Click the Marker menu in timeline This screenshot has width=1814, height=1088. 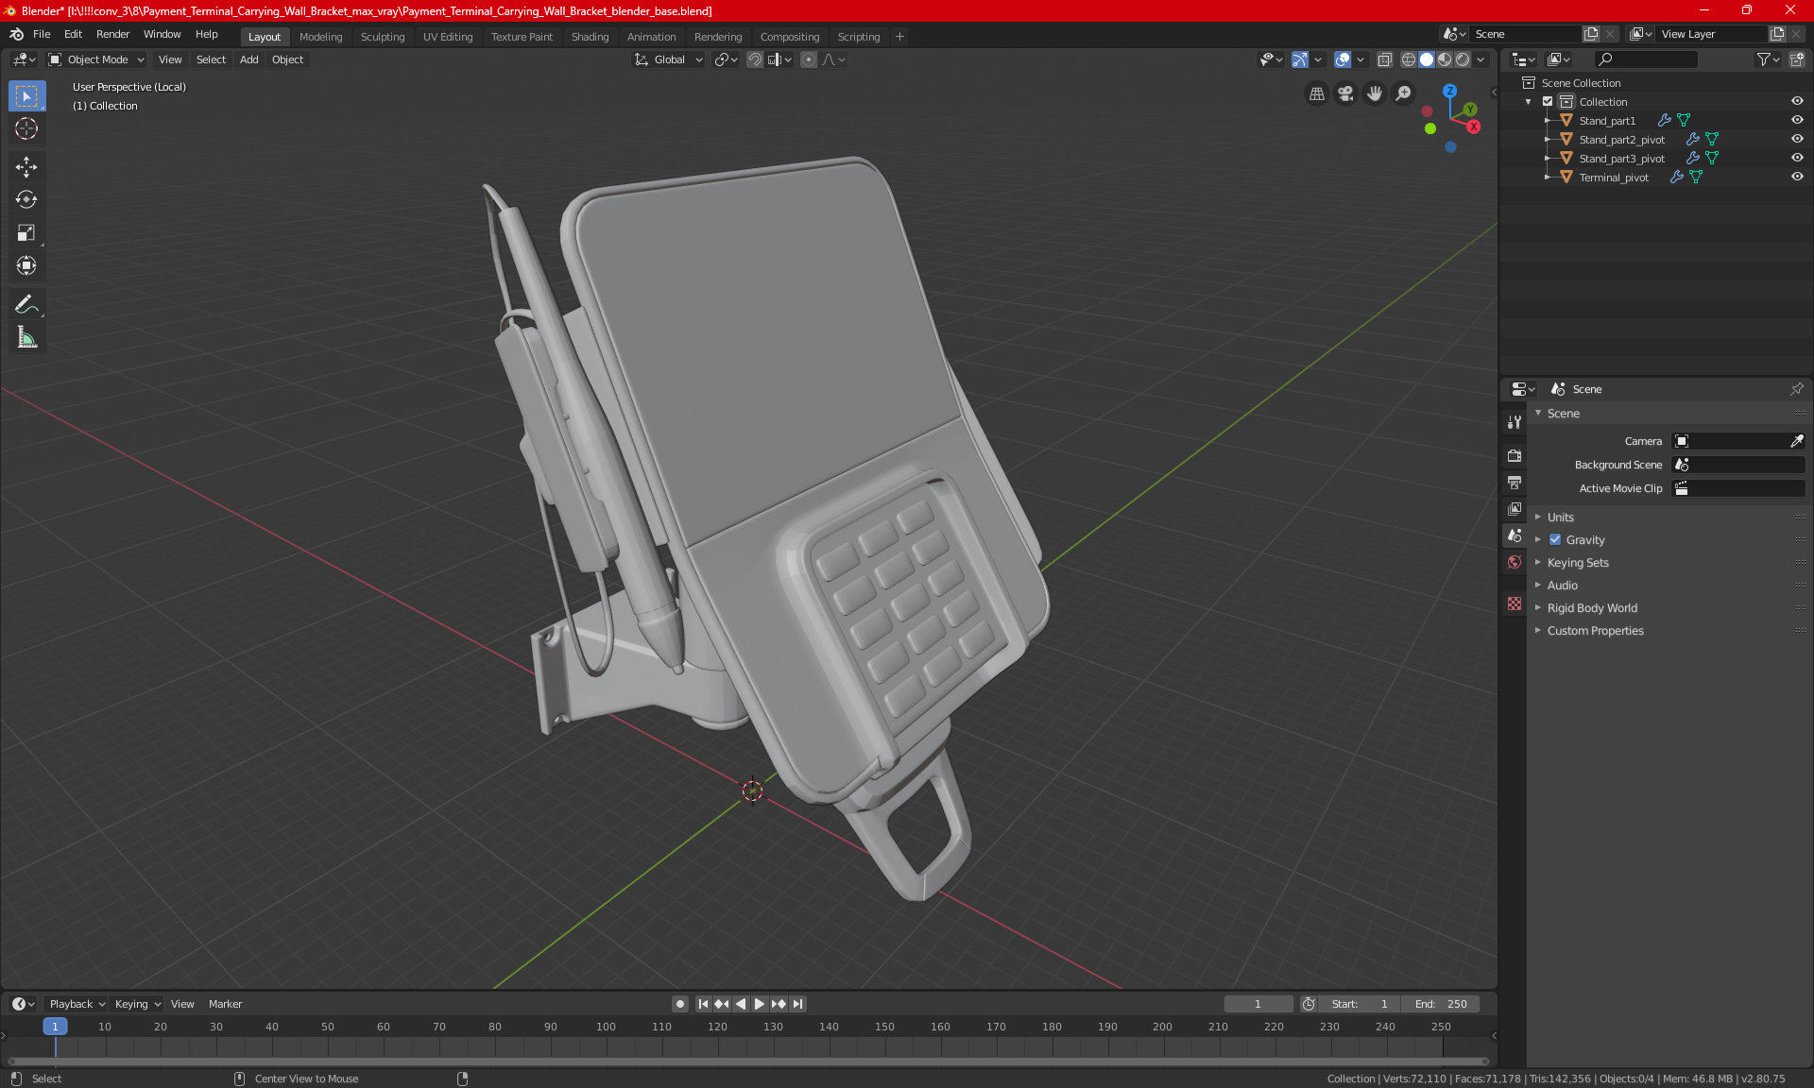point(225,1004)
